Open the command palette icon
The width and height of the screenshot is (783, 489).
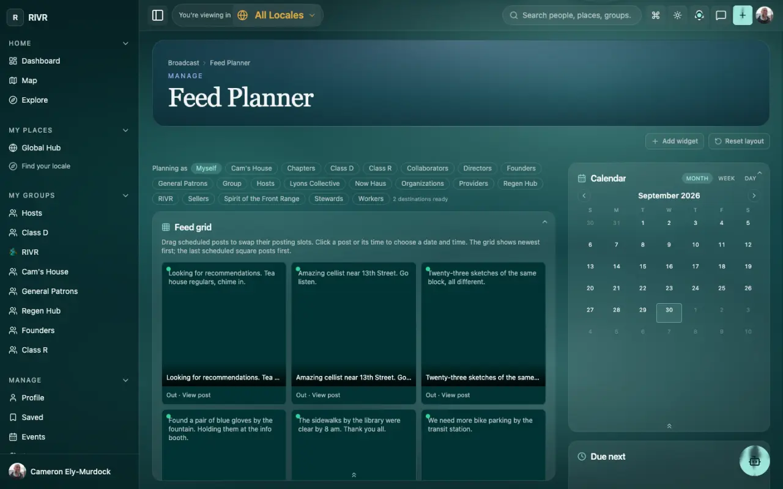[656, 15]
